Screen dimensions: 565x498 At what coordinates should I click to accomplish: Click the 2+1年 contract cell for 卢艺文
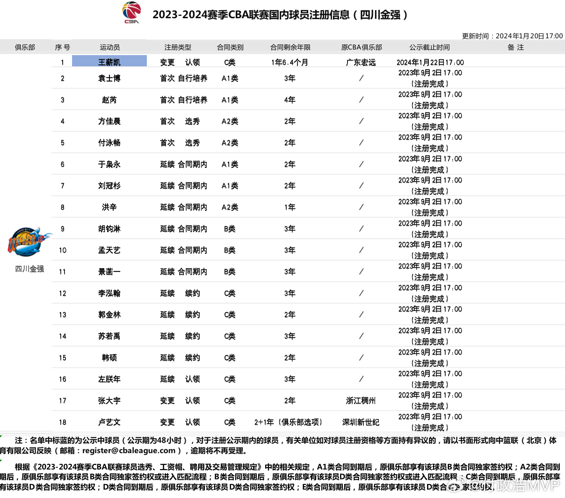click(x=289, y=422)
